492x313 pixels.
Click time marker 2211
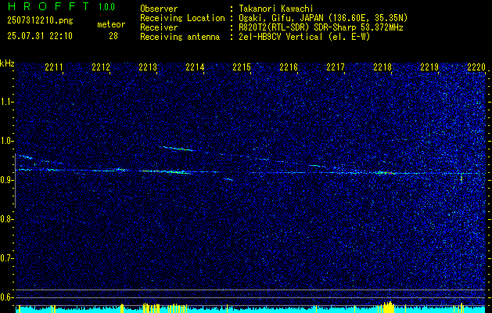[54, 67]
